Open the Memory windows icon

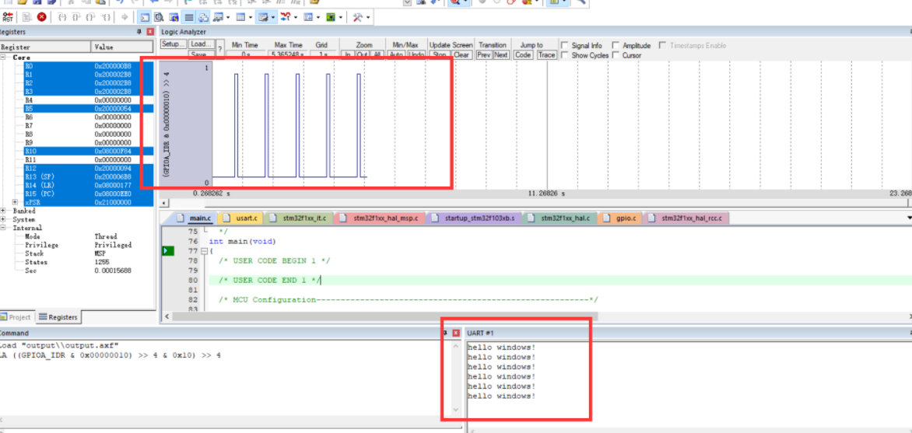coord(240,17)
